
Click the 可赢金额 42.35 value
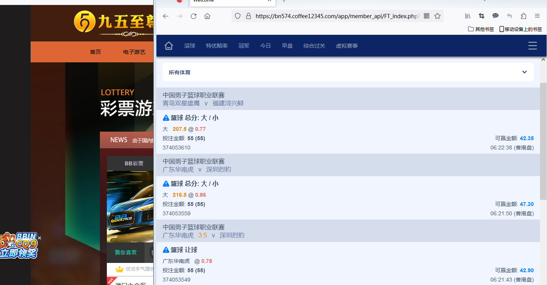click(526, 138)
